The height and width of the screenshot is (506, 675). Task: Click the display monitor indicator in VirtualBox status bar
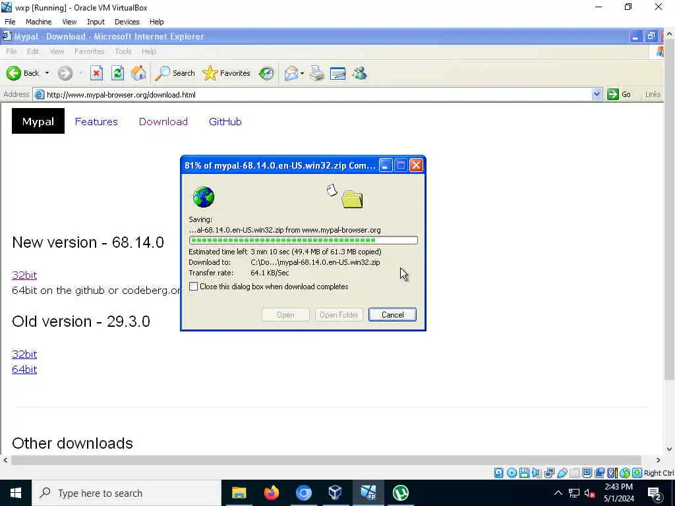tap(587, 473)
